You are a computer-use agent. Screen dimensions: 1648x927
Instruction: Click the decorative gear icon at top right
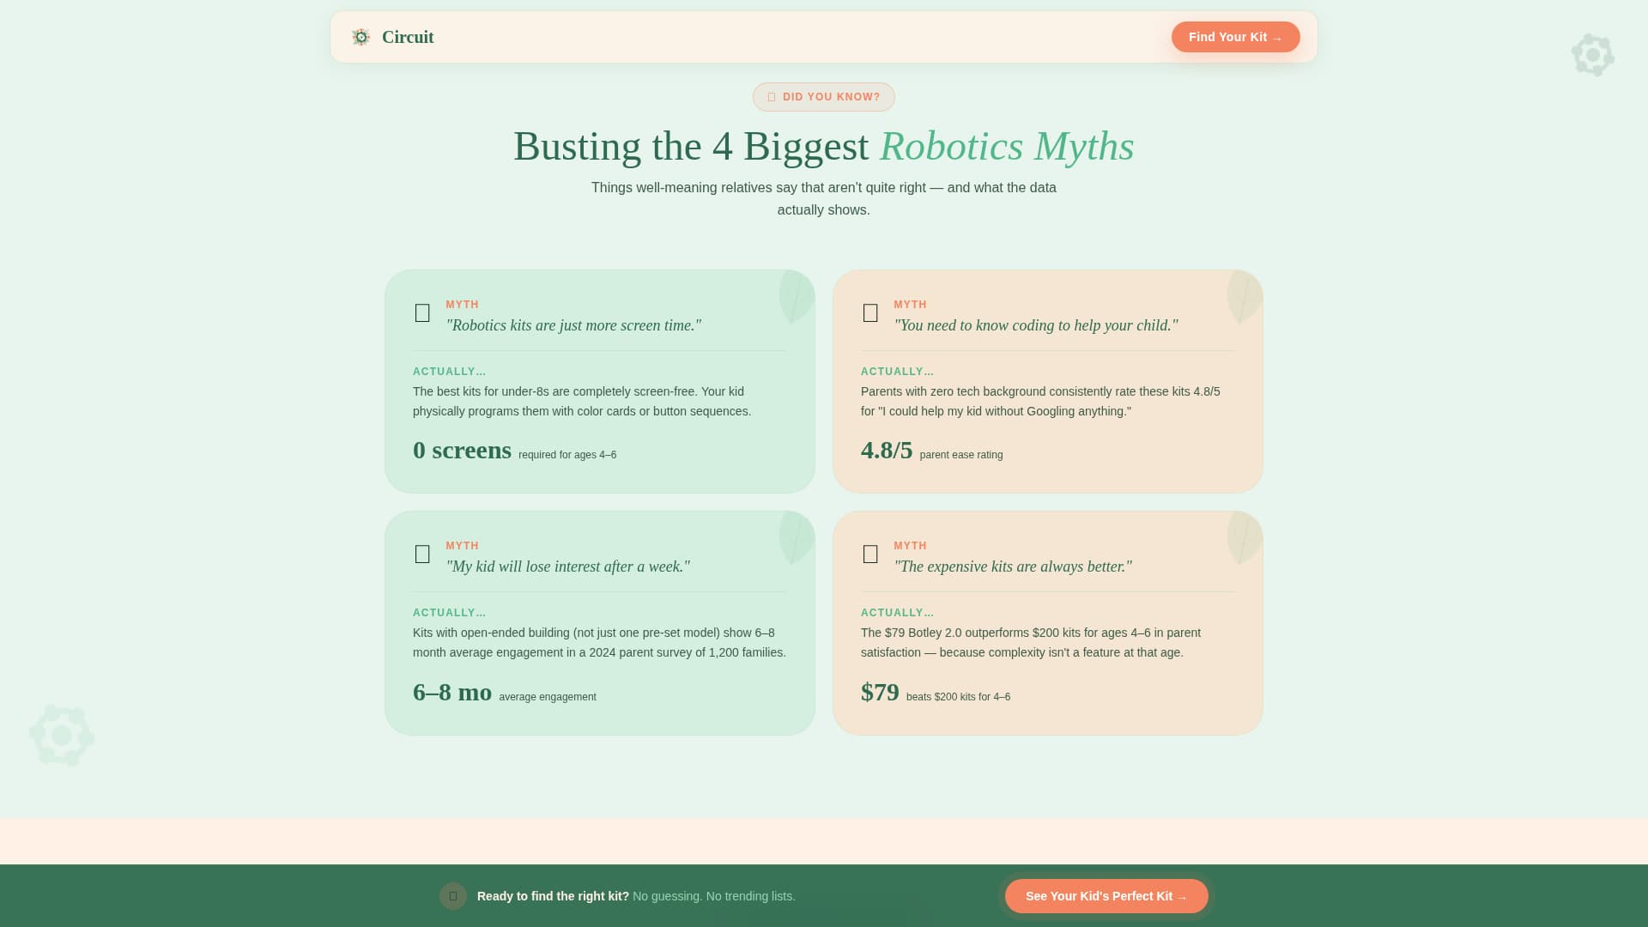tap(1593, 55)
